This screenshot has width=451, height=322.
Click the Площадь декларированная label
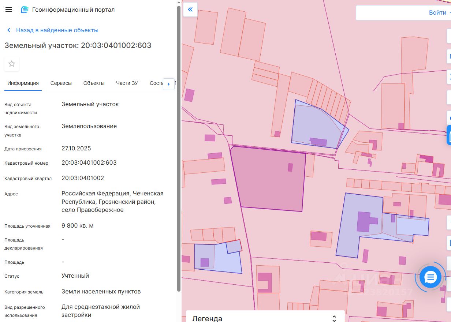click(x=23, y=244)
